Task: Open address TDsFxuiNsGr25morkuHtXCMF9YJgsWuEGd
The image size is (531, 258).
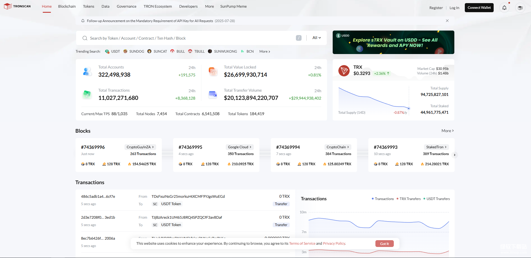Action: pyautogui.click(x=188, y=196)
